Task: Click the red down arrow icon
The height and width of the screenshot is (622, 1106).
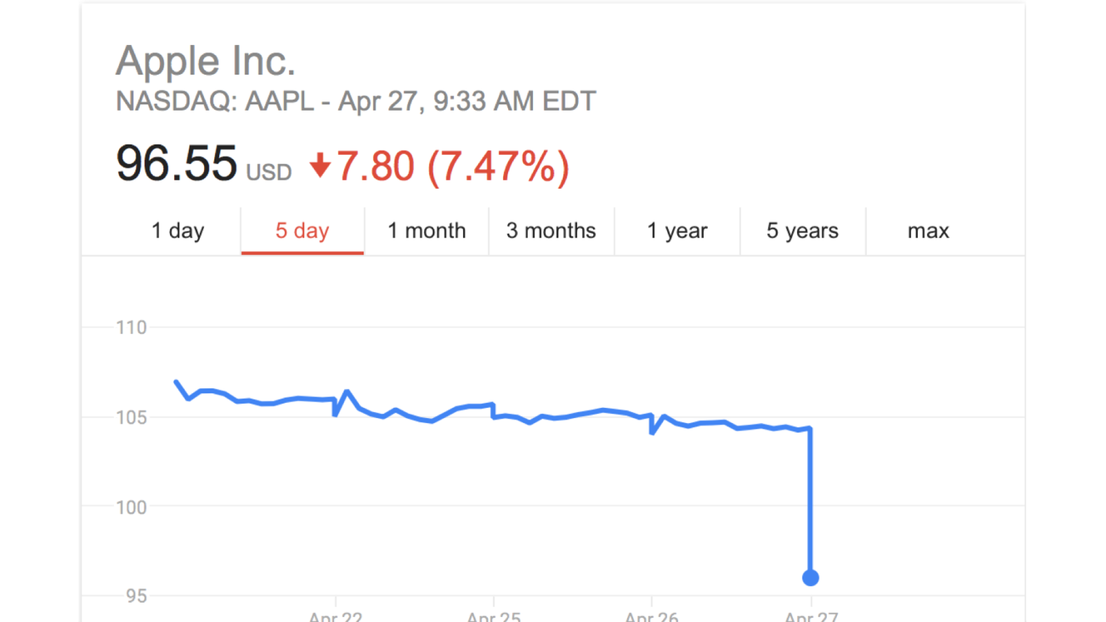Action: (320, 166)
